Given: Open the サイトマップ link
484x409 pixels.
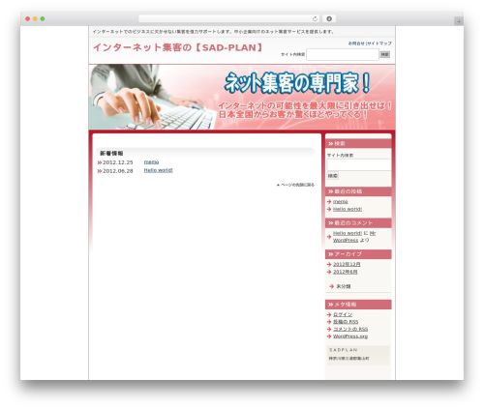Looking at the screenshot, I should point(379,44).
